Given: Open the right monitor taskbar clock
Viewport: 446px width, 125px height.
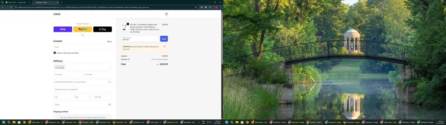Looking at the screenshot, I should pos(441,122).
